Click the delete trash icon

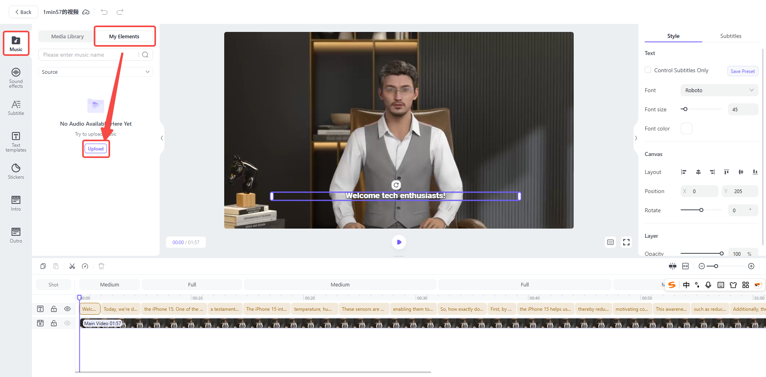101,266
